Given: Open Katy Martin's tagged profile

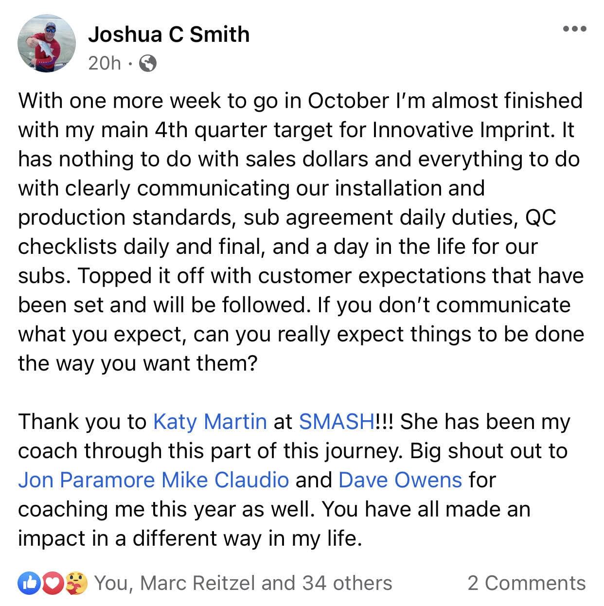Looking at the screenshot, I should (210, 422).
